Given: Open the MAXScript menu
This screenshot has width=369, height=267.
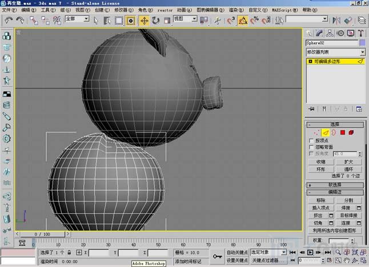Looking at the screenshot, I should (x=285, y=10).
